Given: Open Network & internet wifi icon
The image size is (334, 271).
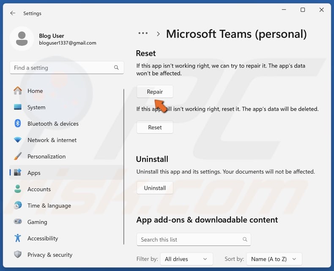Looking at the screenshot, I should click(x=18, y=140).
